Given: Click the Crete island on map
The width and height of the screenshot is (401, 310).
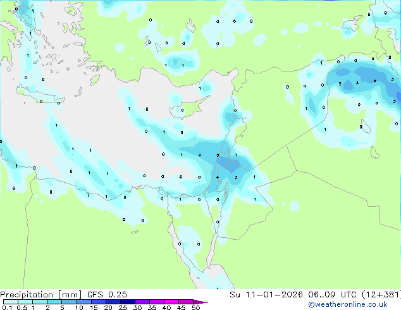Looking at the screenshot, I should (x=40, y=95).
